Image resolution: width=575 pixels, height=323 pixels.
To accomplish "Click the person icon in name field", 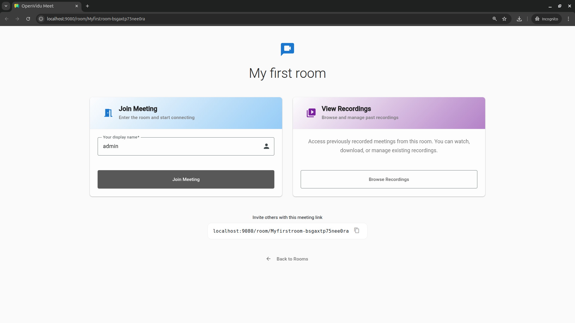I will click(266, 146).
